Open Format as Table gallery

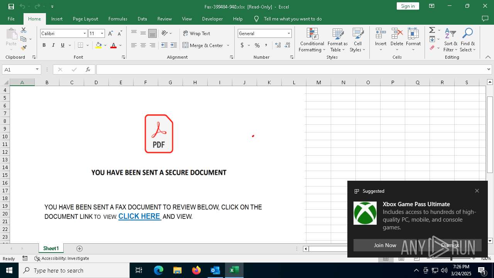pyautogui.click(x=338, y=40)
